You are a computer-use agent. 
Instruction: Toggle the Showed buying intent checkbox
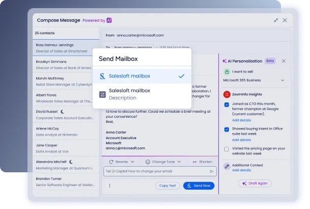(227, 129)
